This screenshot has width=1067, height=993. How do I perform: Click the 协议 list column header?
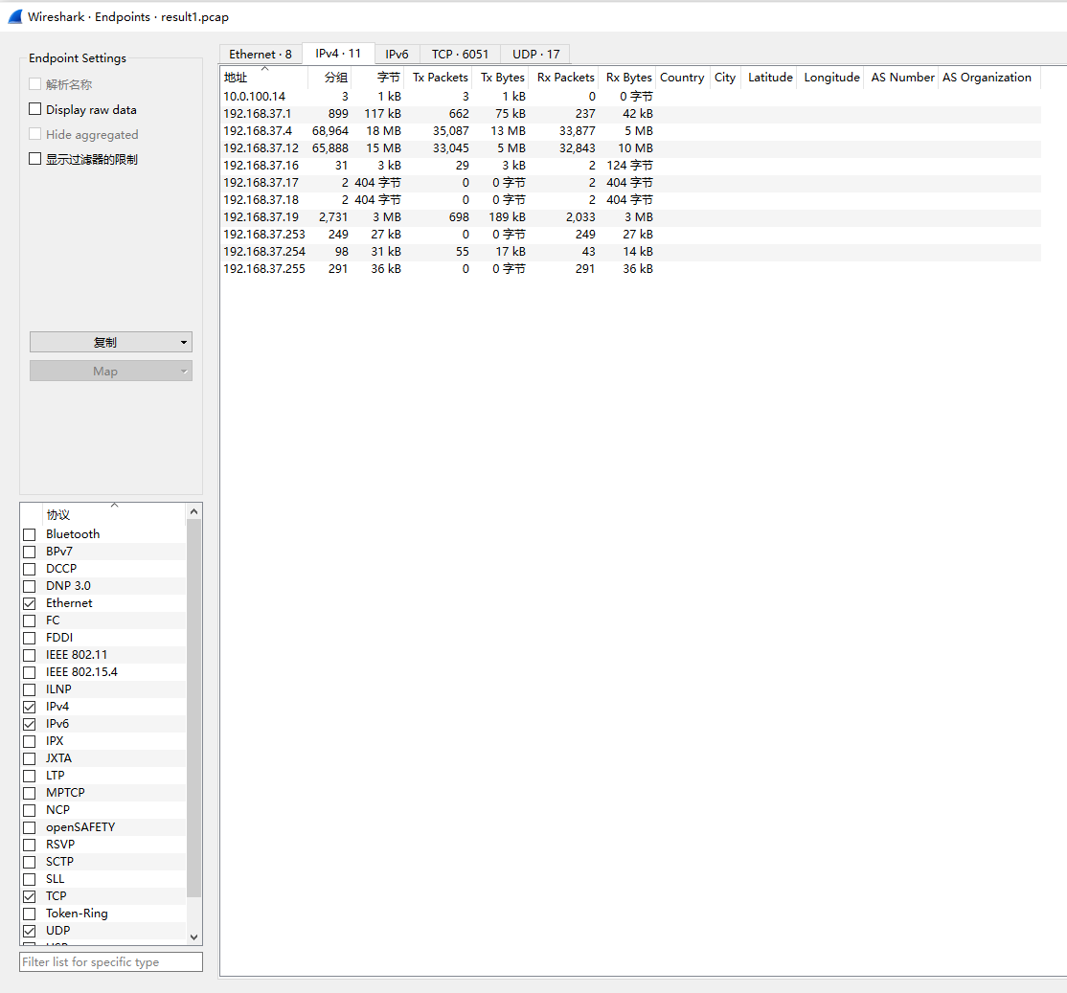click(x=58, y=515)
